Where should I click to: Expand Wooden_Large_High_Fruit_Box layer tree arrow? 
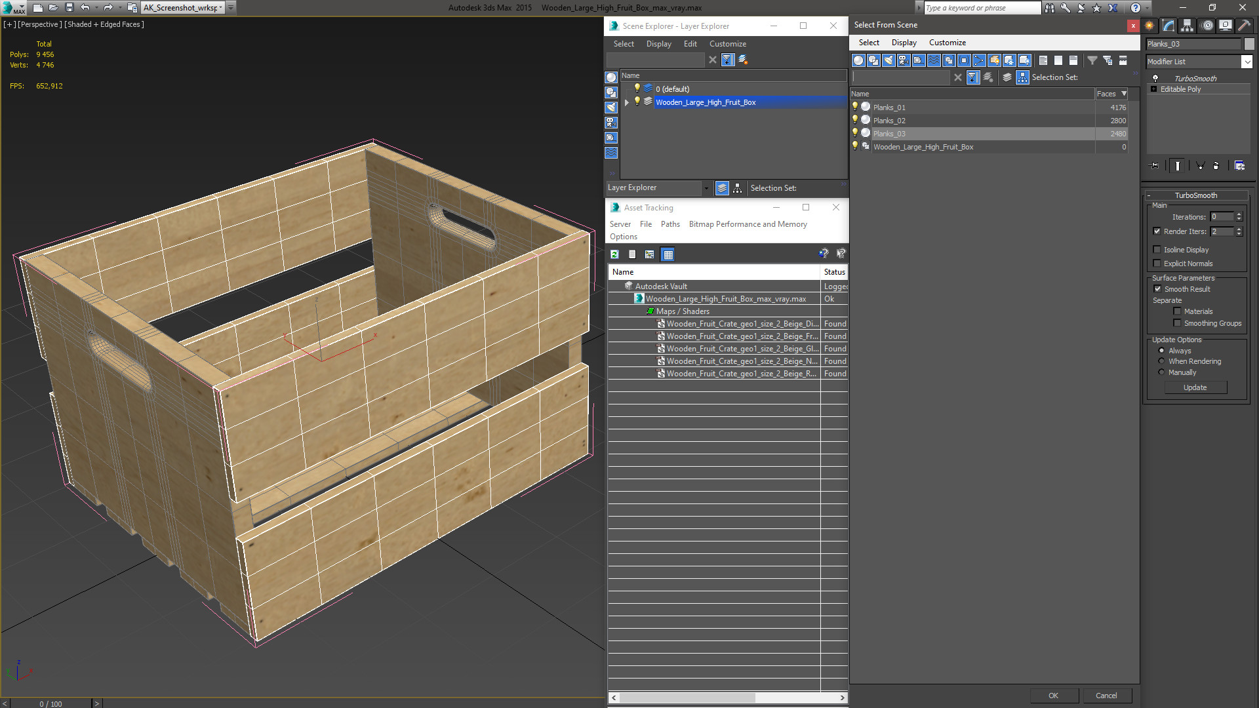click(x=627, y=102)
